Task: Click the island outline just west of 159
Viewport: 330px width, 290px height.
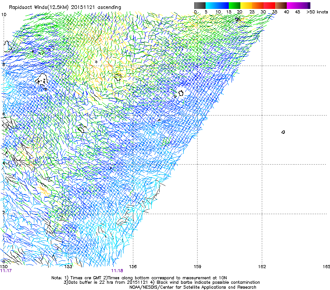Action: (181, 93)
